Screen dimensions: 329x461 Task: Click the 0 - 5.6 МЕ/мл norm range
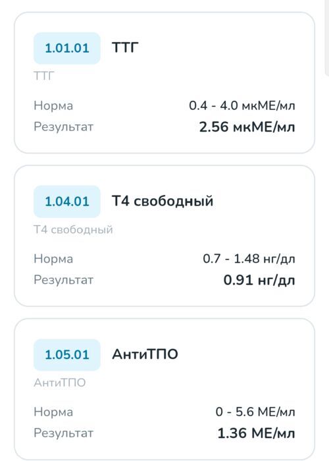pos(255,412)
